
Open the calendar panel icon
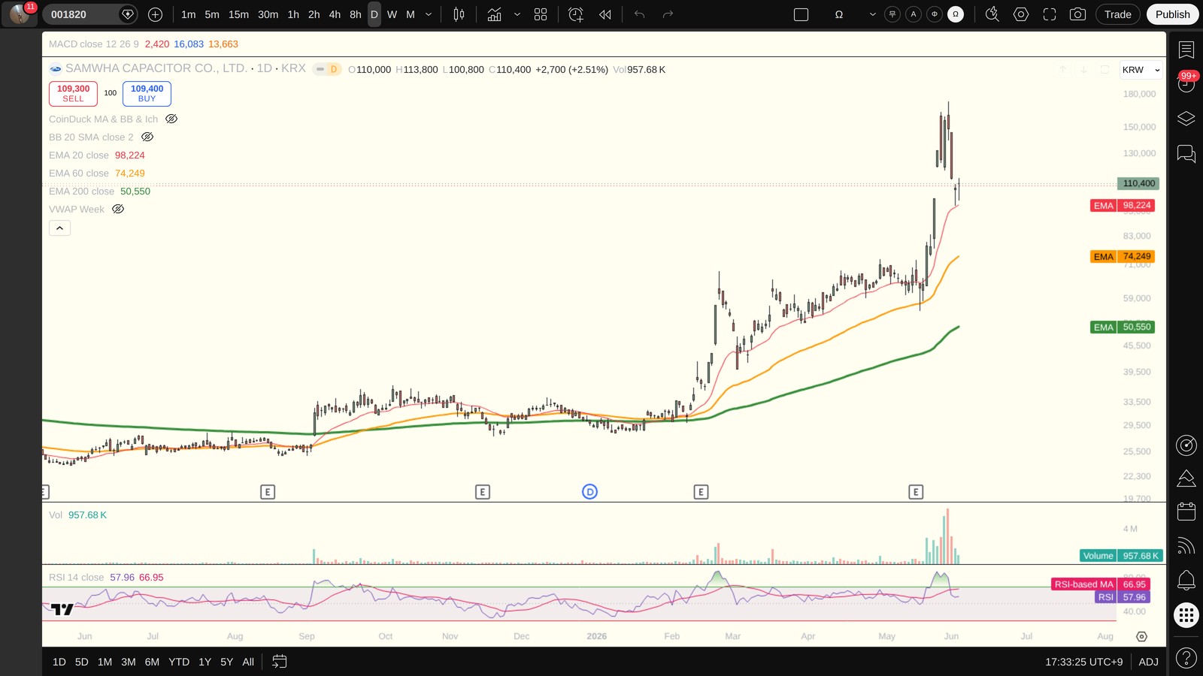(x=1186, y=512)
